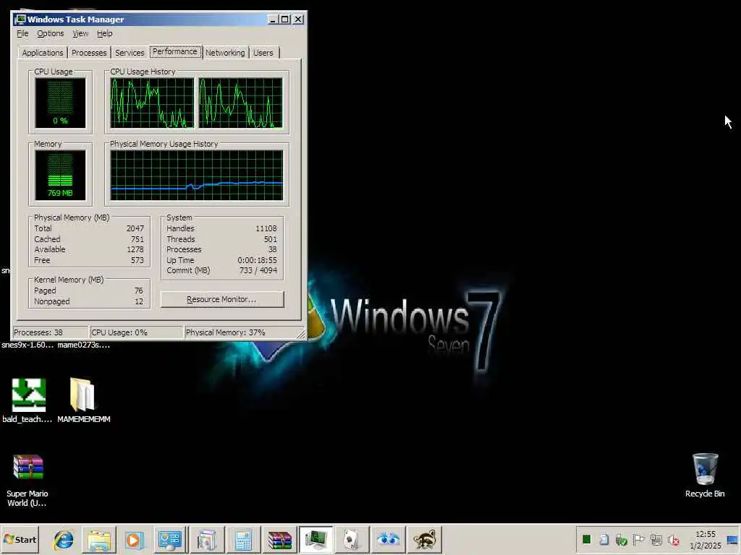
Task: Switch to the Processes tab
Action: click(89, 53)
